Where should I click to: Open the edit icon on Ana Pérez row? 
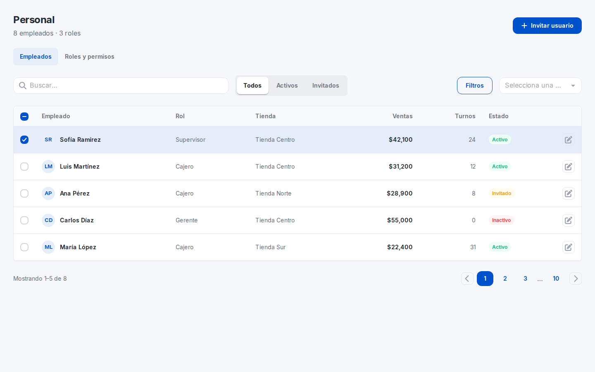(x=569, y=193)
